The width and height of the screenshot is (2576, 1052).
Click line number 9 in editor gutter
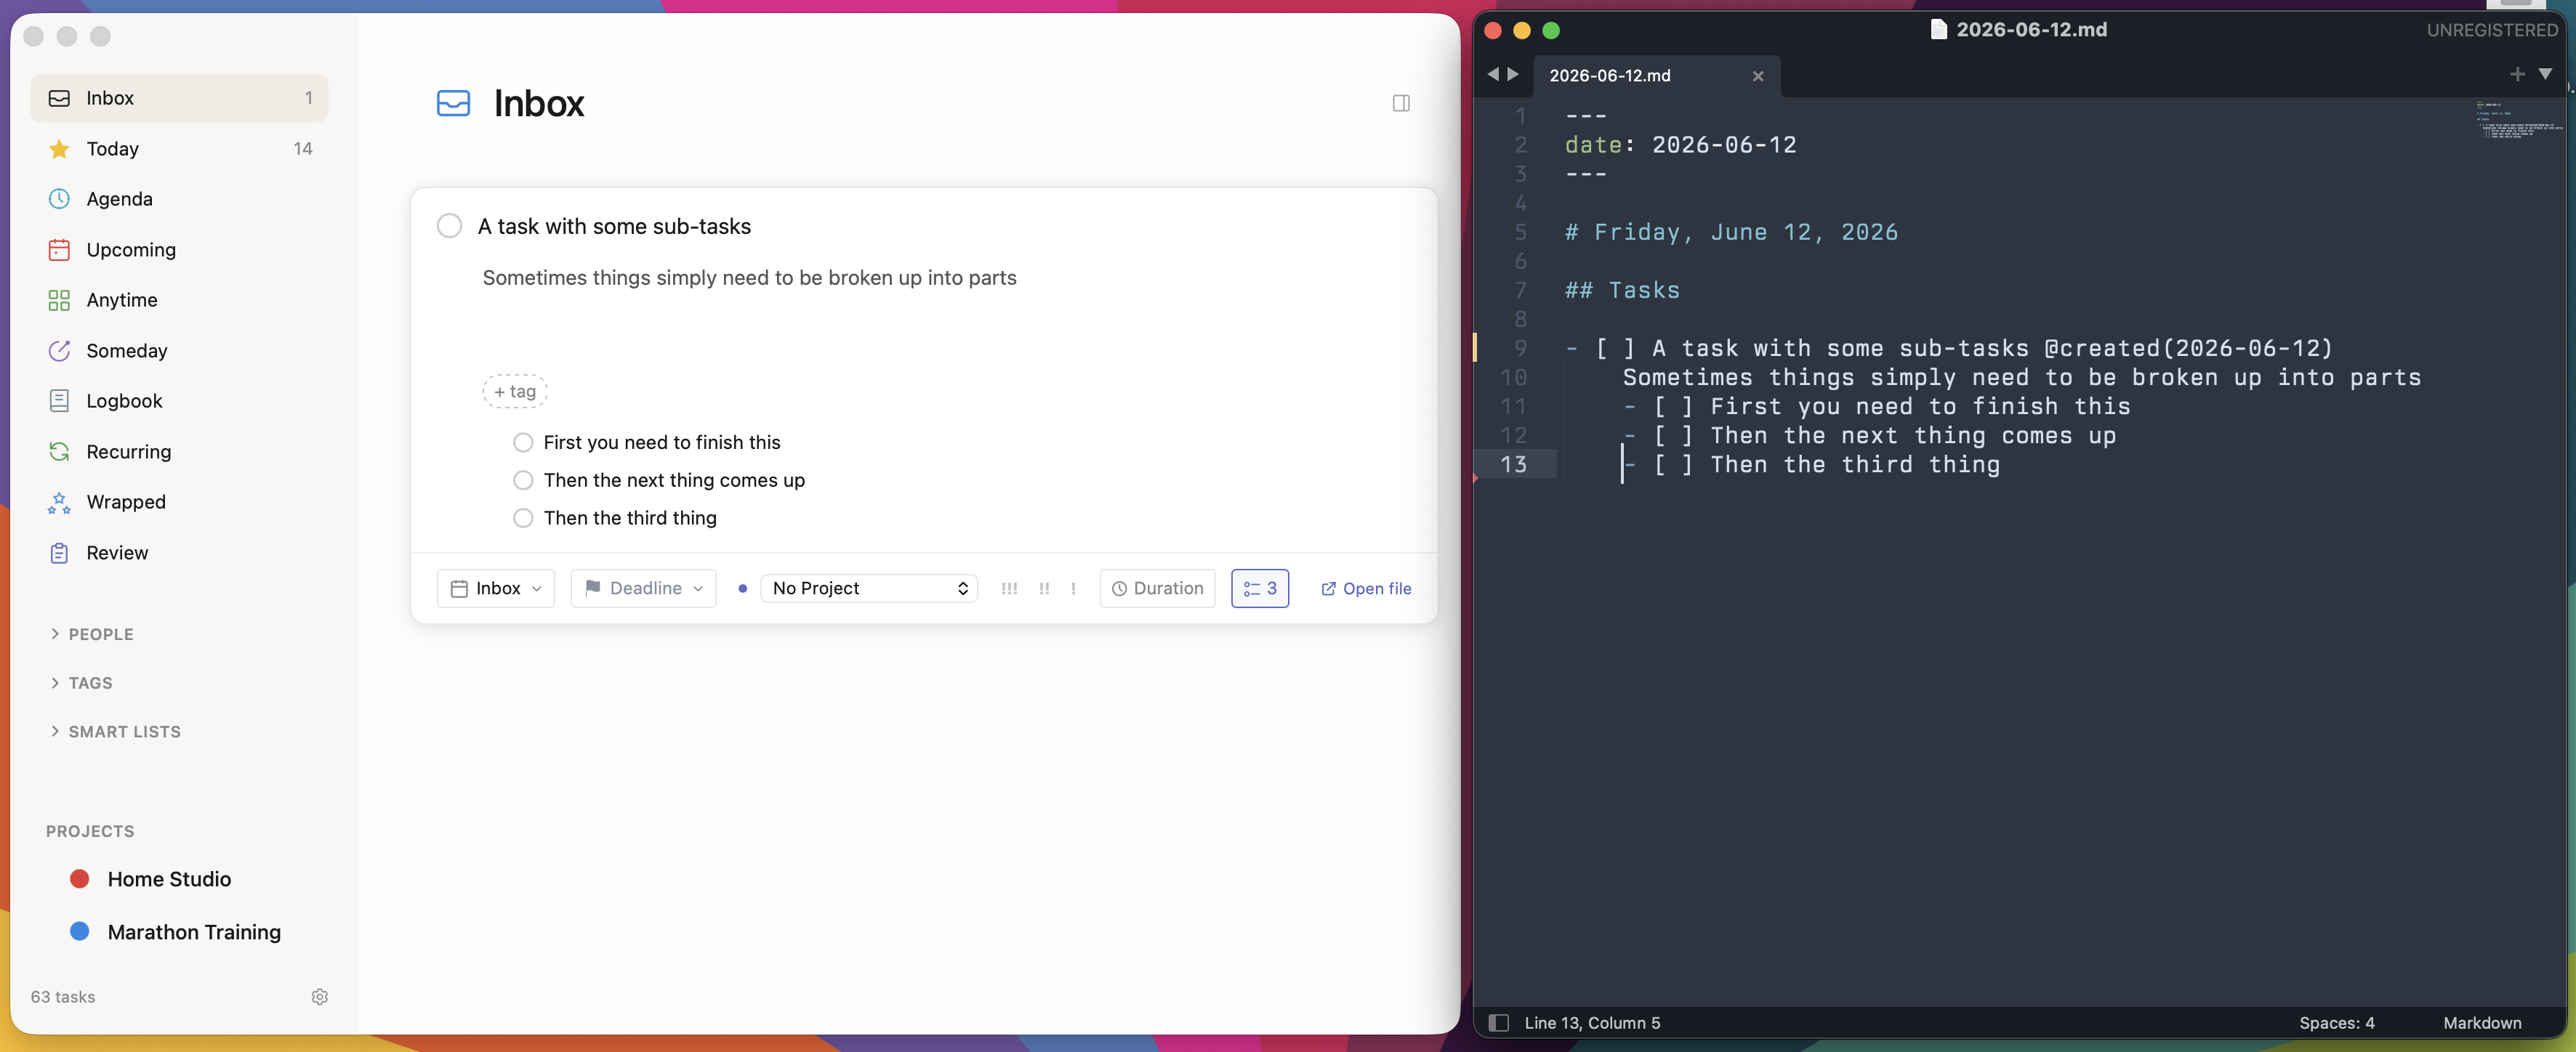click(1520, 348)
